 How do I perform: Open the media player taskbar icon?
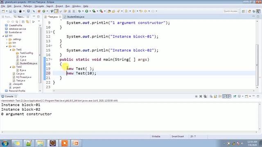65,143
